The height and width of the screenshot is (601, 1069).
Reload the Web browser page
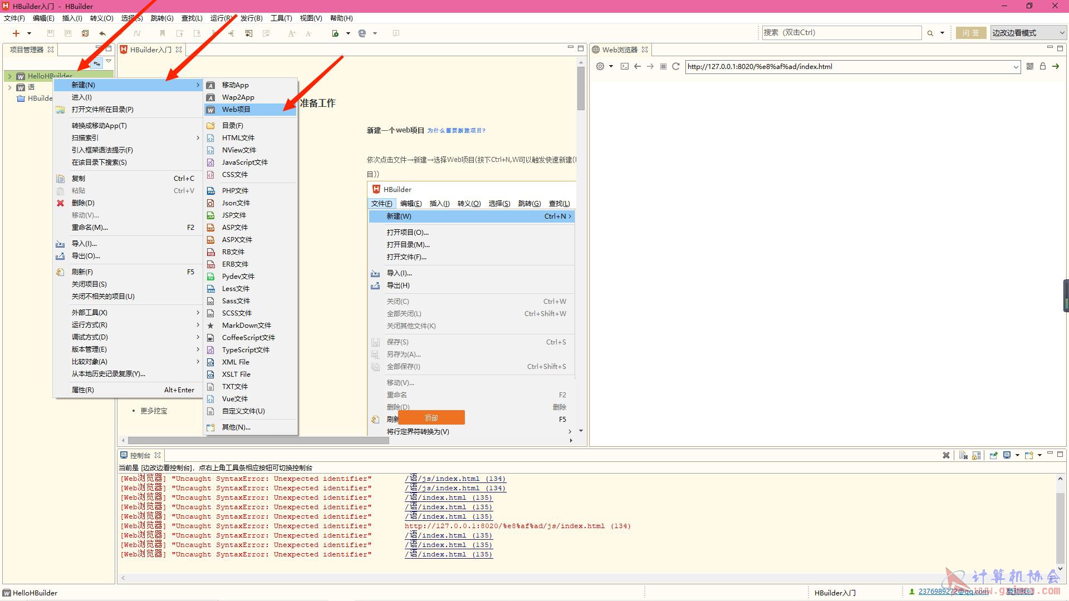(x=676, y=66)
